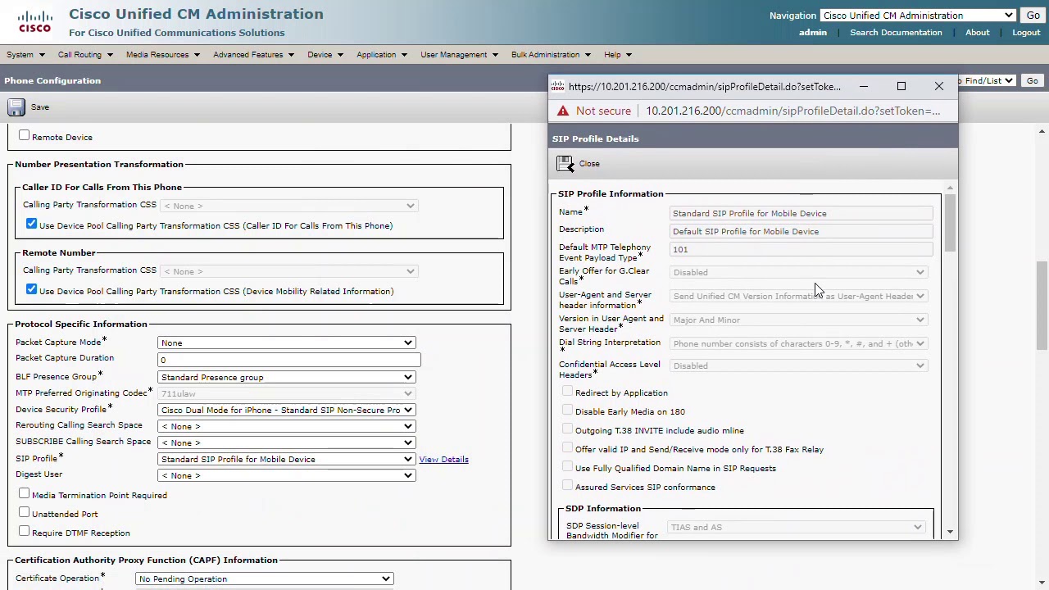
Task: Open the User Management menu
Action: pos(459,55)
